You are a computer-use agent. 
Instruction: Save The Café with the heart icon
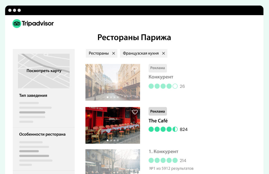coord(135,112)
